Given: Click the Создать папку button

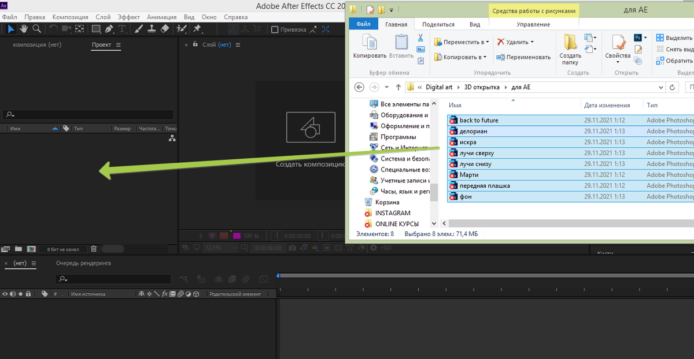Looking at the screenshot, I should point(570,49).
